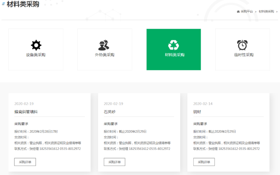Click the 材料类采购 page heading
This screenshot has height=175, width=280.
click(23, 5)
